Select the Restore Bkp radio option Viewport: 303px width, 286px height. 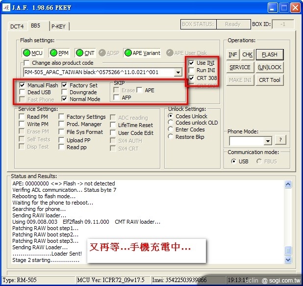point(171,137)
